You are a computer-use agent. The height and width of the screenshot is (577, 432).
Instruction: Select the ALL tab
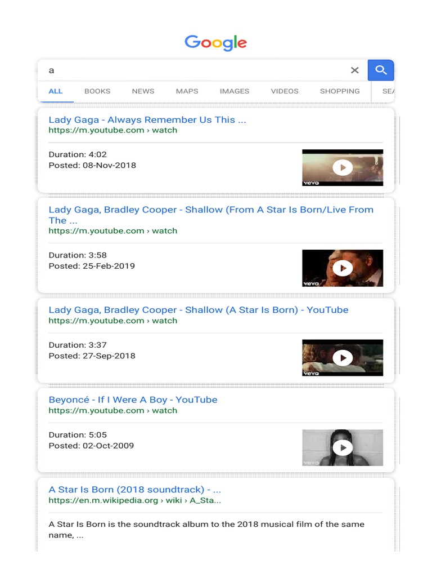click(x=56, y=91)
